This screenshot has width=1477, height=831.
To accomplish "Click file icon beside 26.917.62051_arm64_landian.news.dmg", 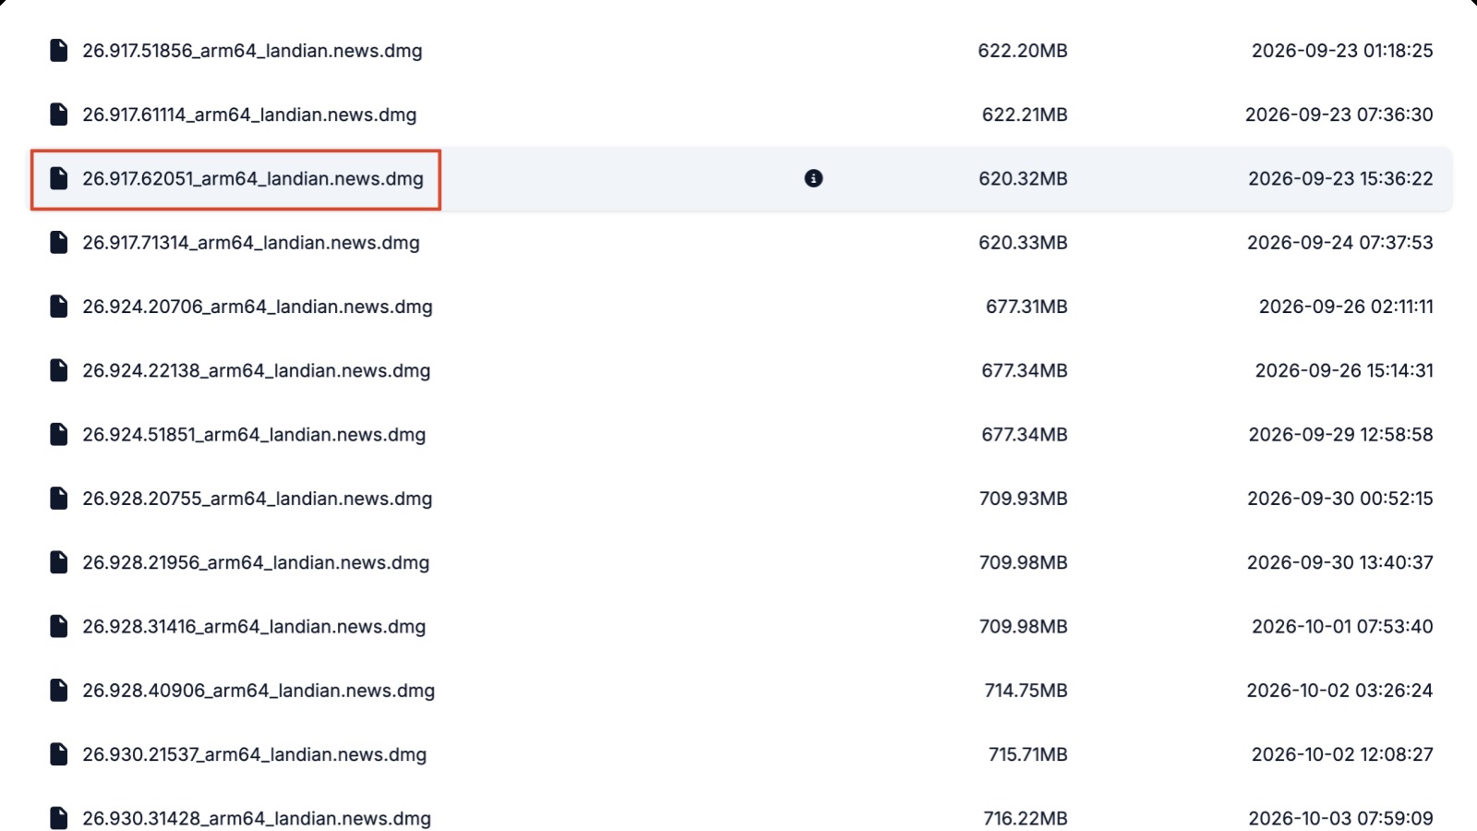I will pyautogui.click(x=58, y=178).
